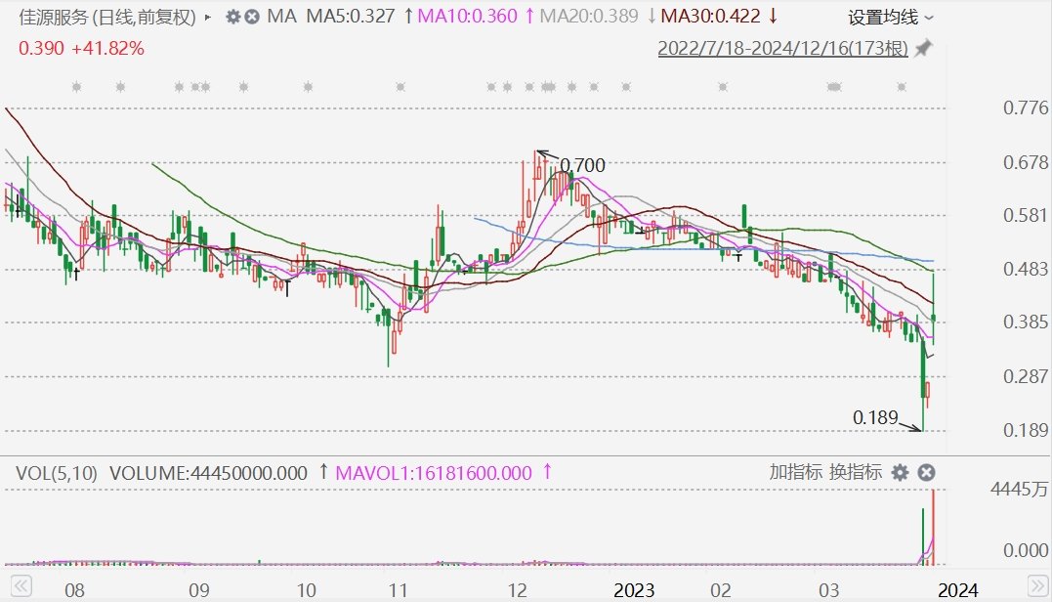
Task: Open date range 2022/7/18-2024/12/16 selector
Action: coord(782,48)
